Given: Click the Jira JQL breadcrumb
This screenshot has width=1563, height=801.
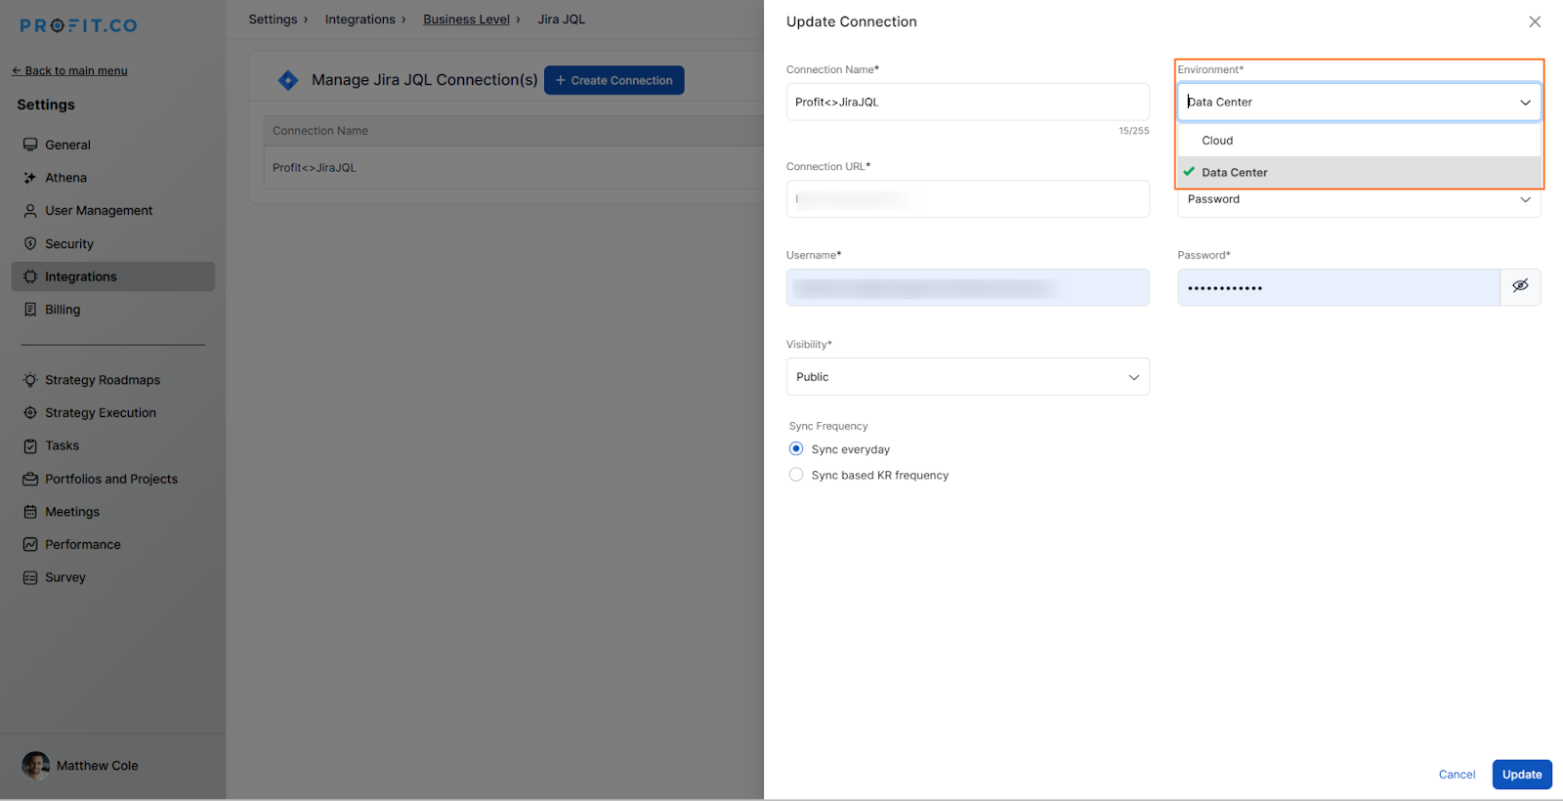Looking at the screenshot, I should pyautogui.click(x=561, y=20).
